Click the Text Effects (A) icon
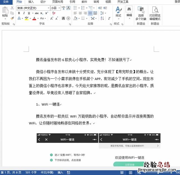Screen dimensions: 180x175 (19, 18)
